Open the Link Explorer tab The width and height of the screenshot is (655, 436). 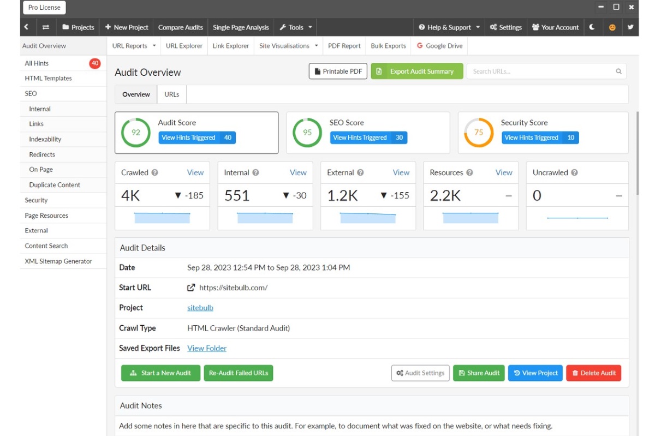(x=230, y=46)
